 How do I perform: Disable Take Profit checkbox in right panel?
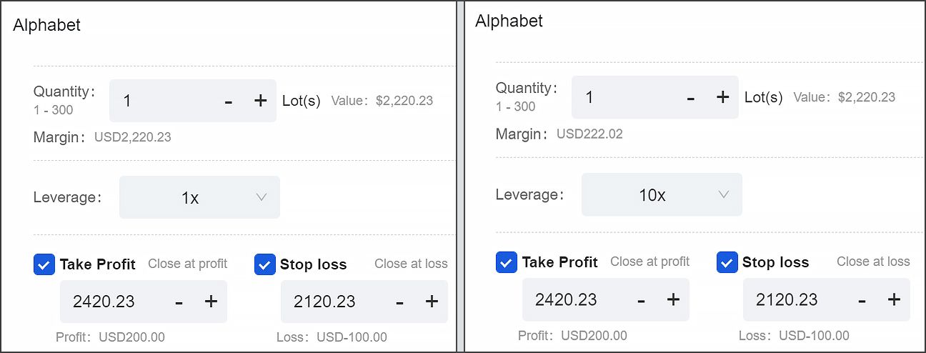[507, 262]
